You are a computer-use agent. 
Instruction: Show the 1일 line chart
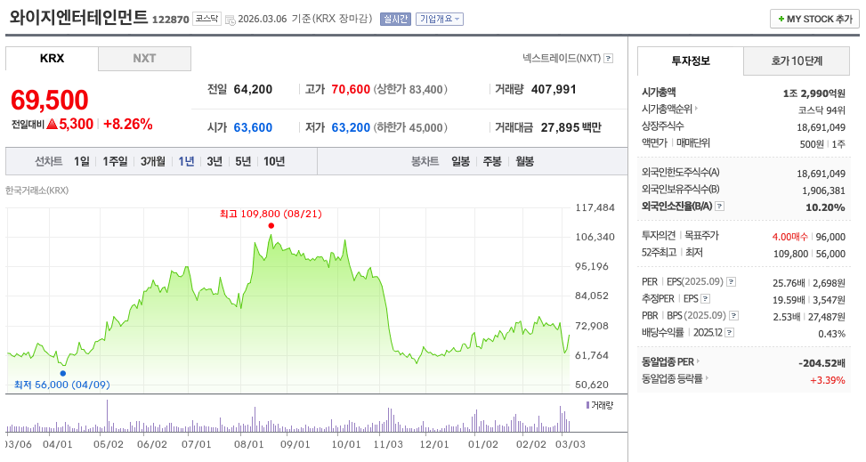point(82,161)
